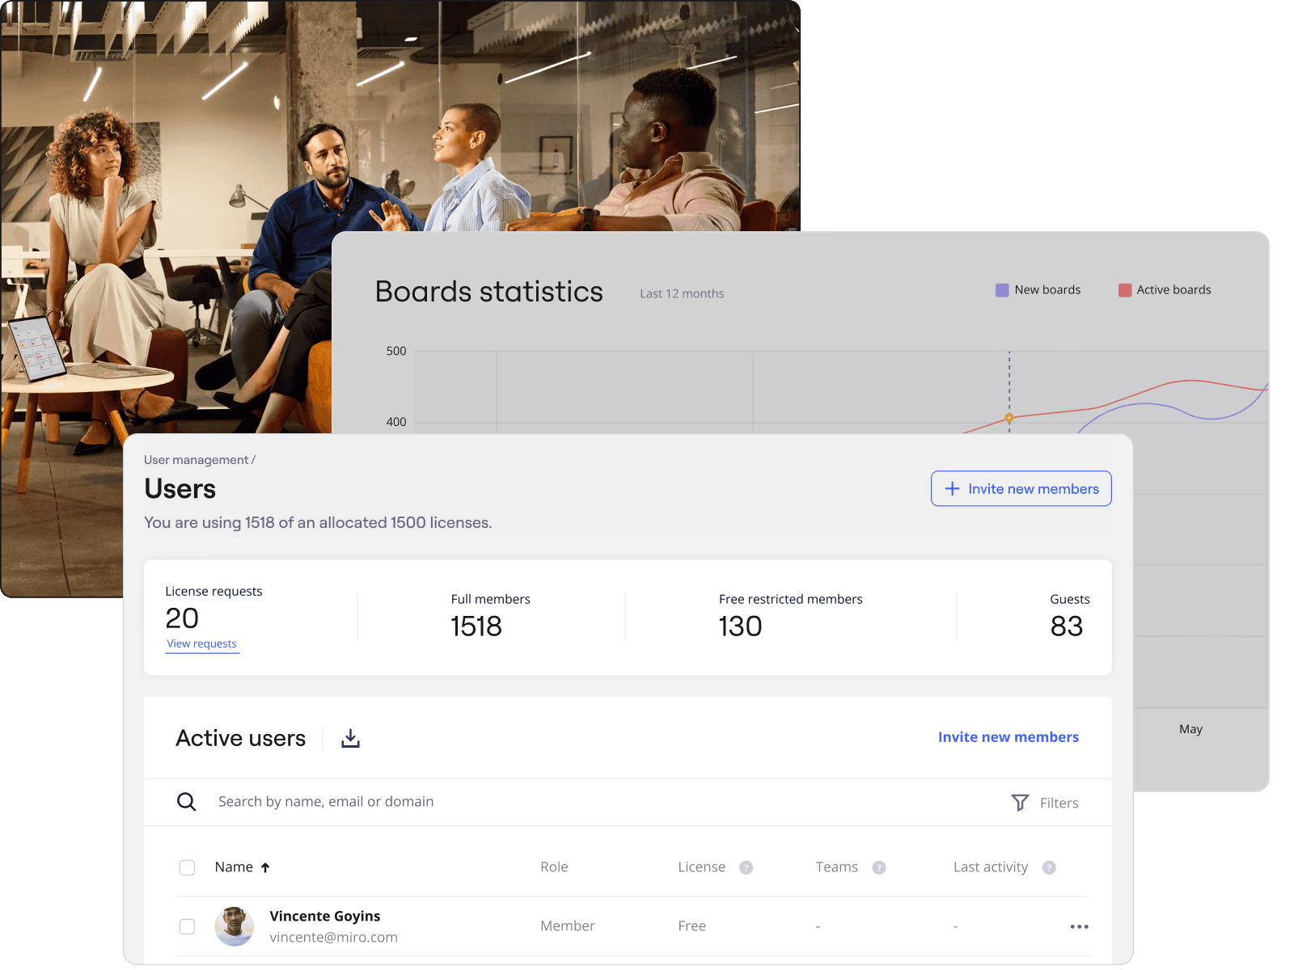Click the download active users icon
Screen dimensions: 1294x970
(x=350, y=738)
